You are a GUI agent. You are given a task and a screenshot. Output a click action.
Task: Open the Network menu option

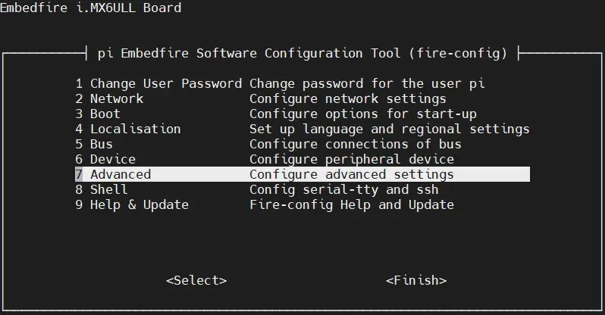tap(117, 98)
